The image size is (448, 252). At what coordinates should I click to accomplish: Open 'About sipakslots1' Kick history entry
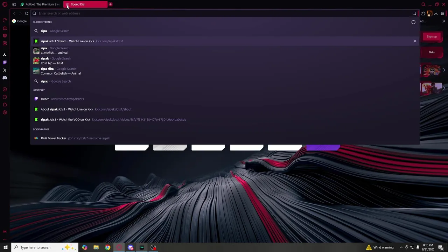coord(225,109)
